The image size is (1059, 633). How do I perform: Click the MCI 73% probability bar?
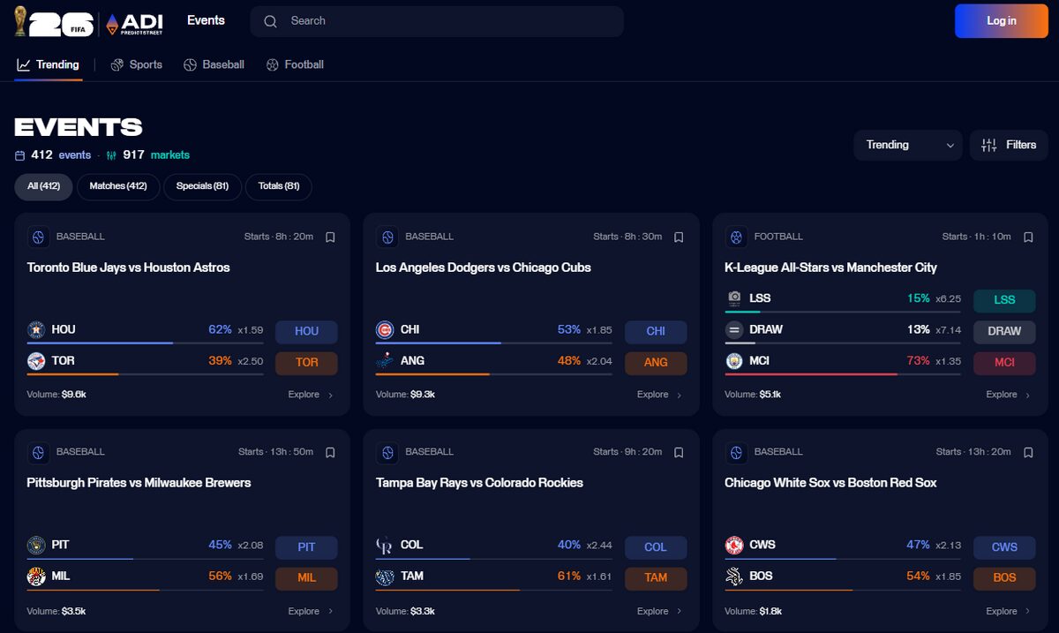(x=843, y=374)
